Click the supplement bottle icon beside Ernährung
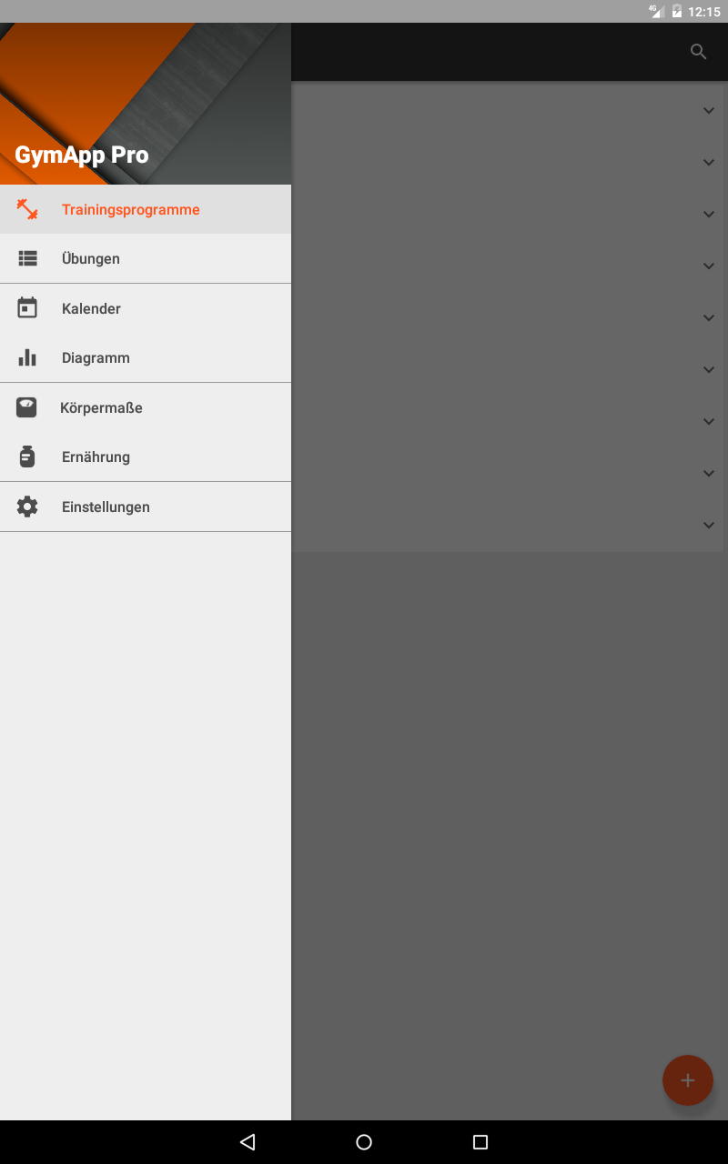The height and width of the screenshot is (1164, 728). click(26, 457)
